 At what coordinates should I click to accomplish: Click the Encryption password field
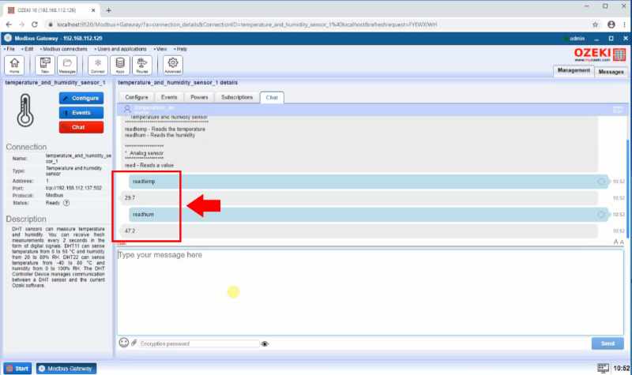tap(199, 343)
